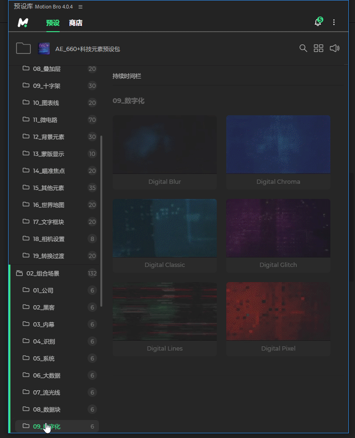Select the highlighted 09_数字化 folder
Image resolution: width=355 pixels, height=438 pixels.
point(57,427)
